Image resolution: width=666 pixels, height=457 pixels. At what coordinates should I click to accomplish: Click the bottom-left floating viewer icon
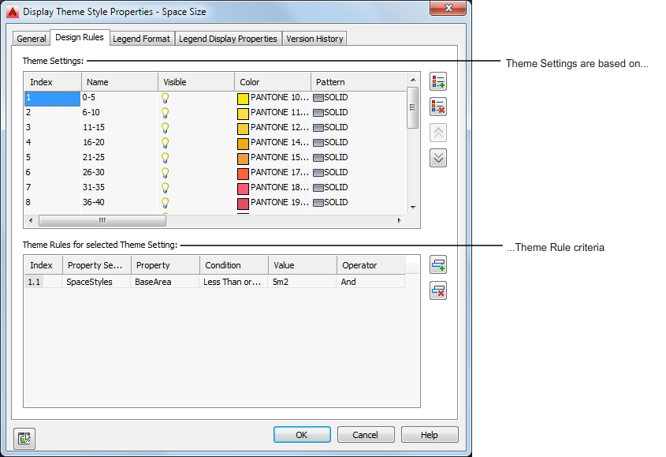[x=24, y=438]
